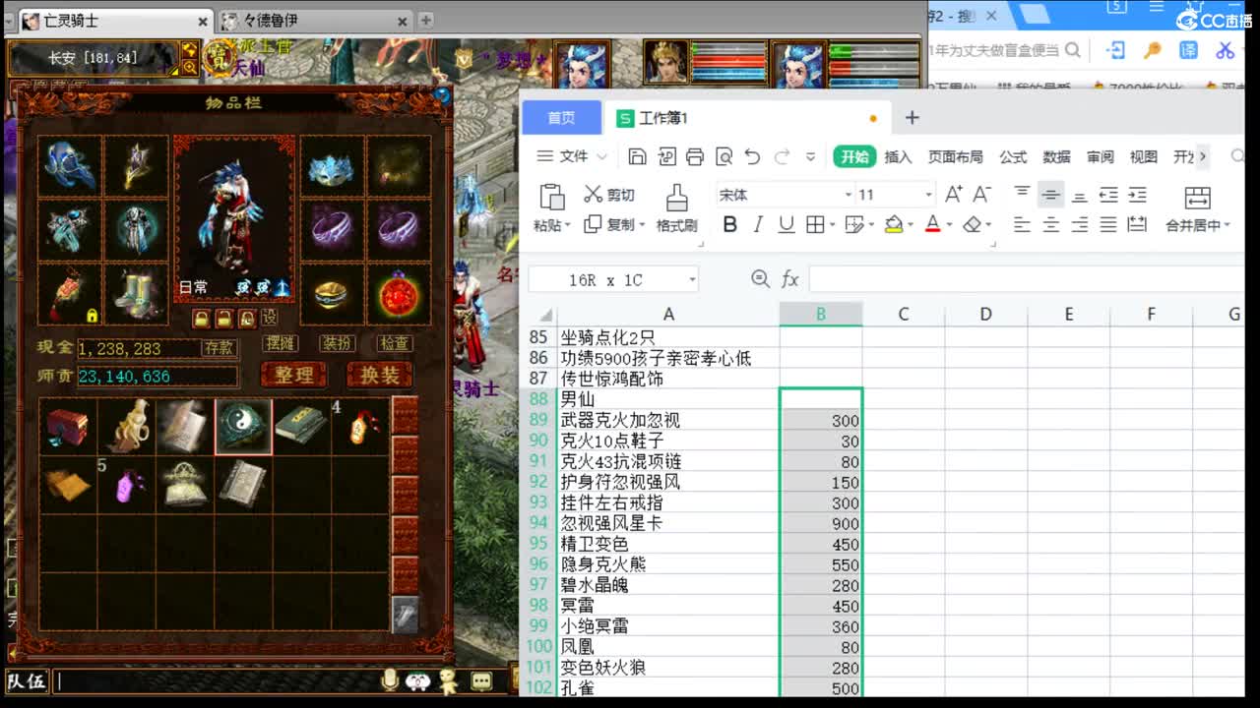The width and height of the screenshot is (1260, 708).
Task: Select column C header in spreadsheet
Action: click(903, 315)
